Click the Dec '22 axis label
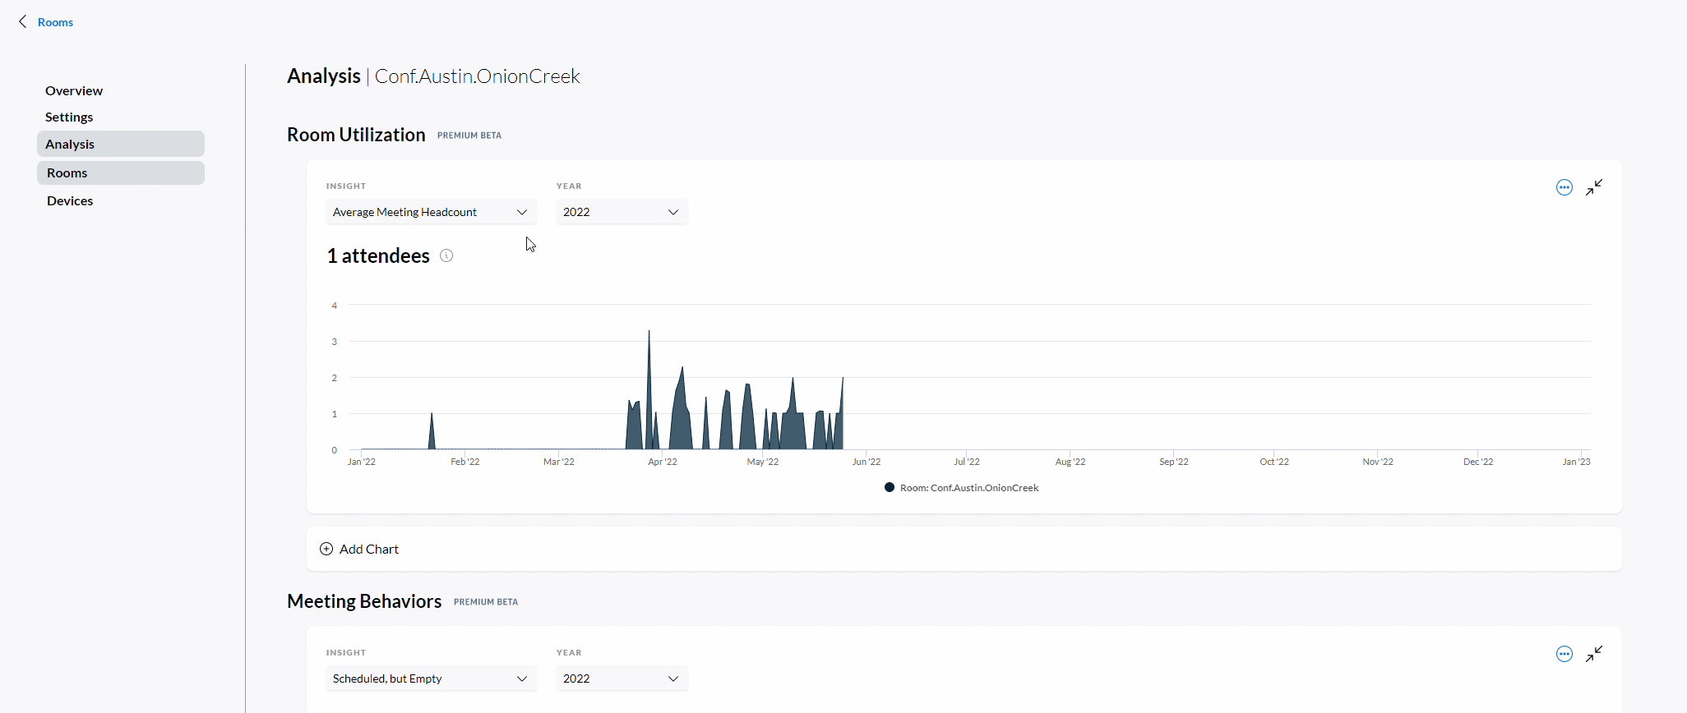 (x=1478, y=462)
